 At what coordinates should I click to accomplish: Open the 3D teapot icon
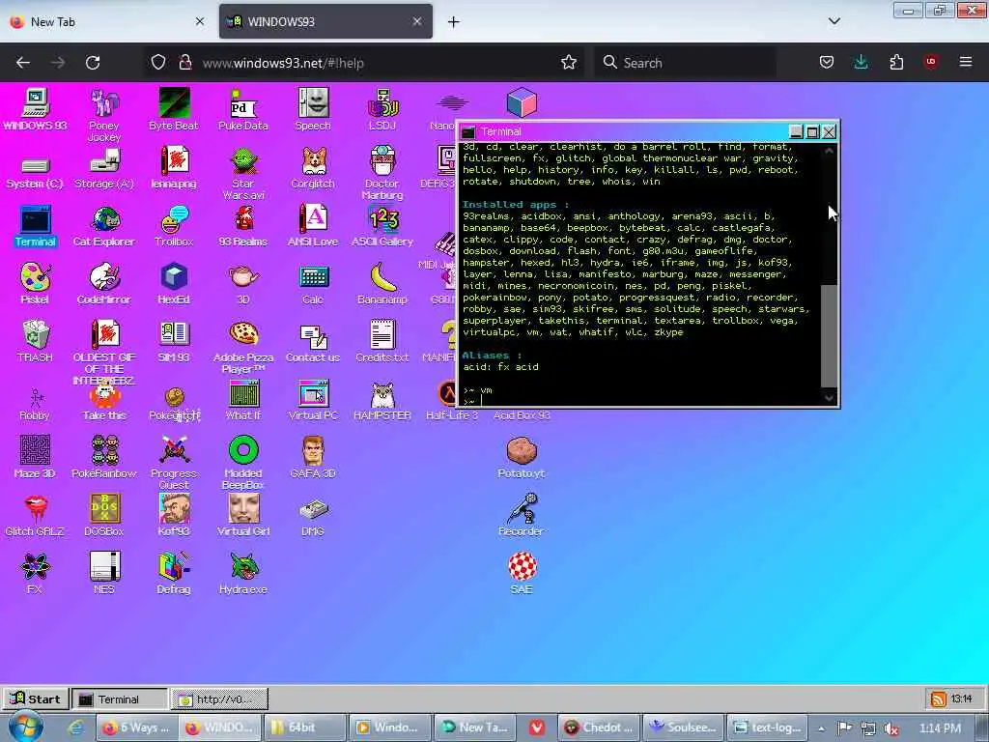click(242, 283)
